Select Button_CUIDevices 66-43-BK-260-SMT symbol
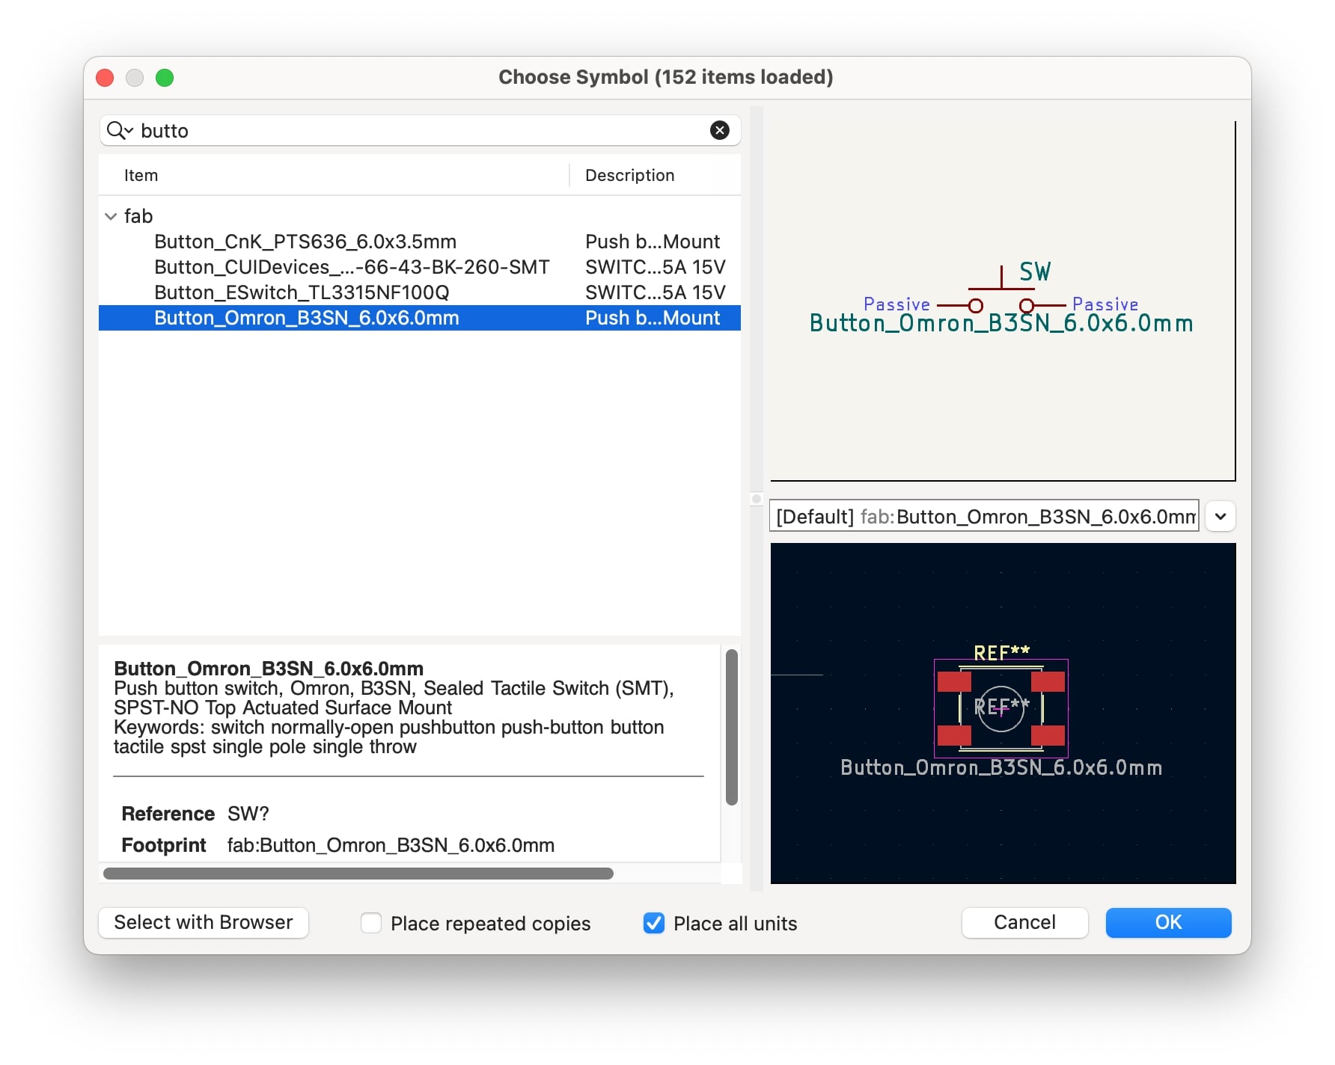Image resolution: width=1335 pixels, height=1065 pixels. (x=420, y=267)
